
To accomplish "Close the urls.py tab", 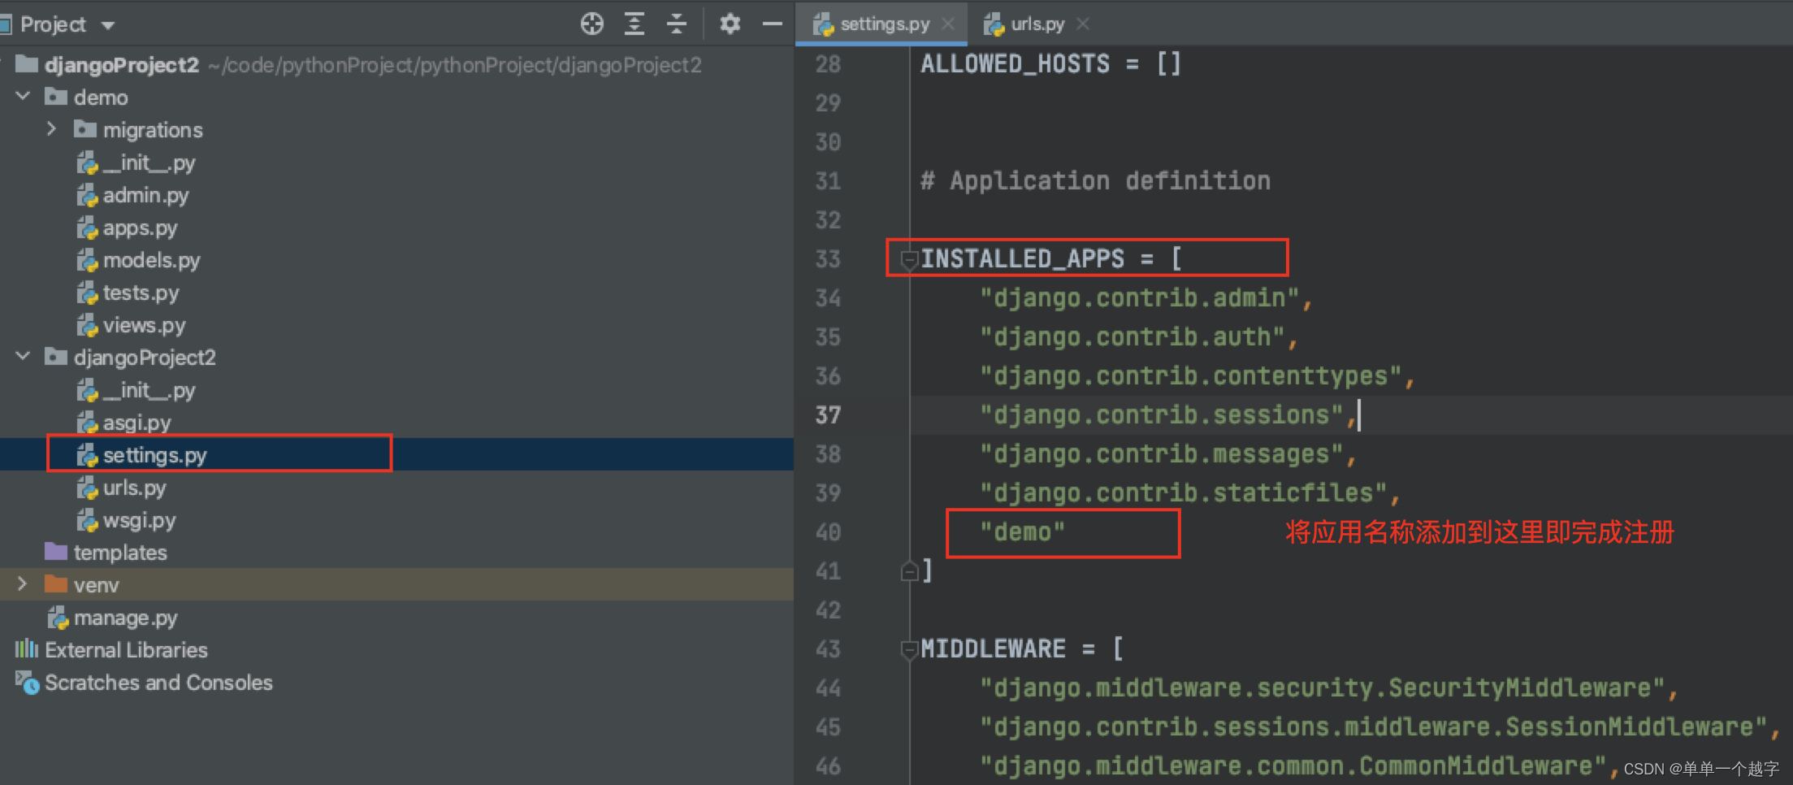I will 1083,24.
